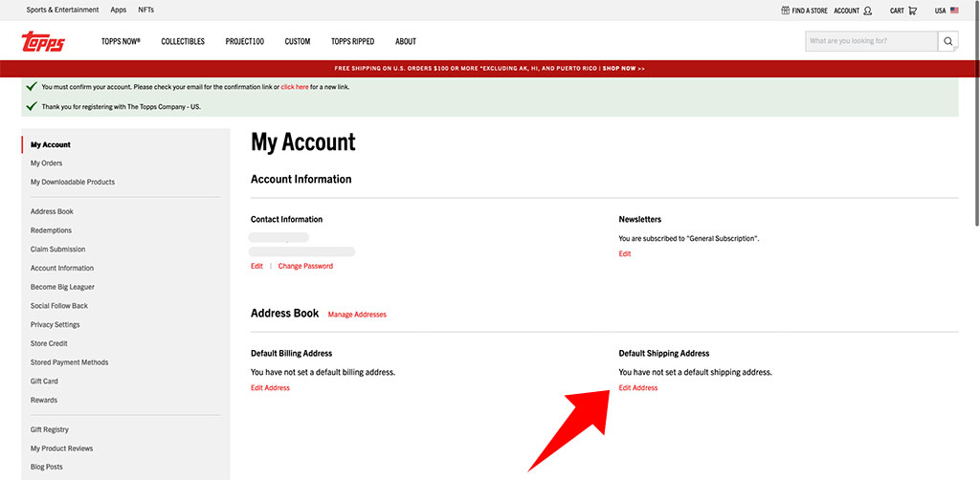Open Account Information in sidebar

coord(62,269)
